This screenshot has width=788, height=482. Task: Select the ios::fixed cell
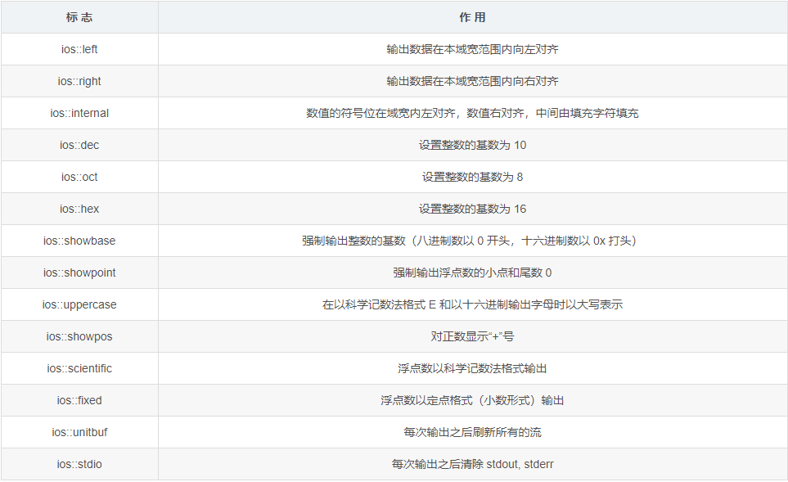point(79,400)
